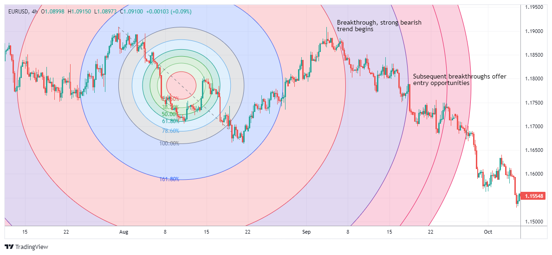Click the Sep label on time axis
The width and height of the screenshot is (552, 255).
(x=306, y=232)
